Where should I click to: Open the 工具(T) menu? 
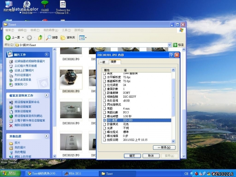click(66, 30)
